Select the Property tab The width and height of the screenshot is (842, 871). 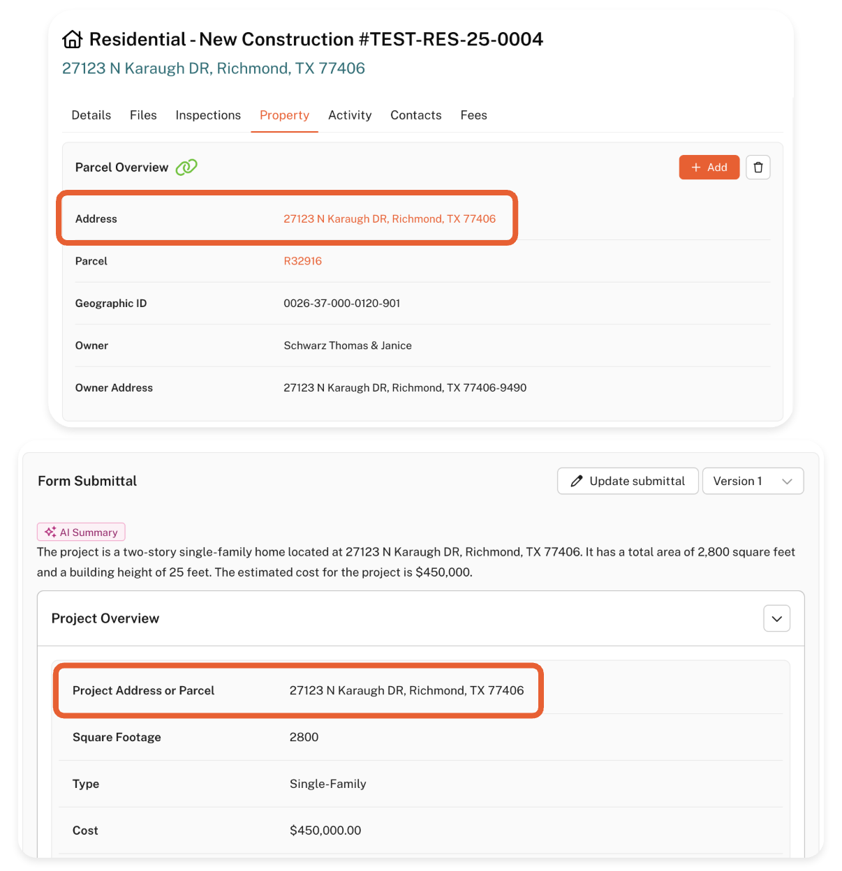click(284, 115)
